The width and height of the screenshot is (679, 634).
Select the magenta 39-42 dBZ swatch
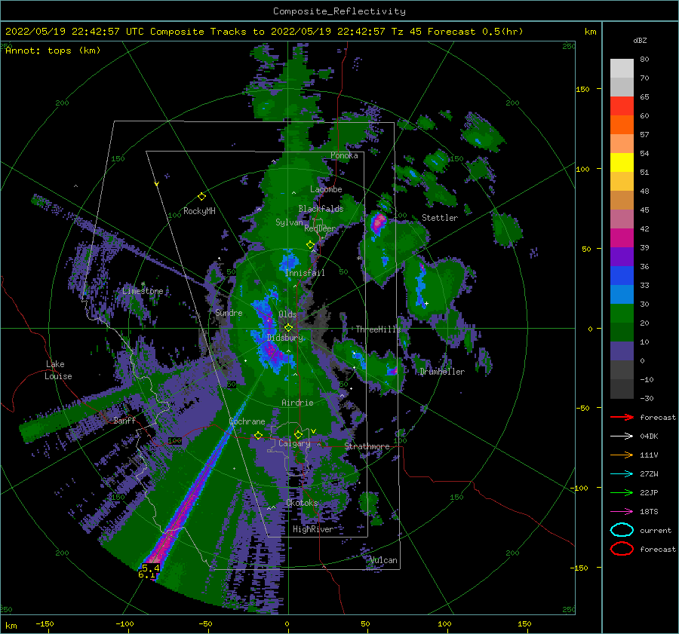(622, 237)
